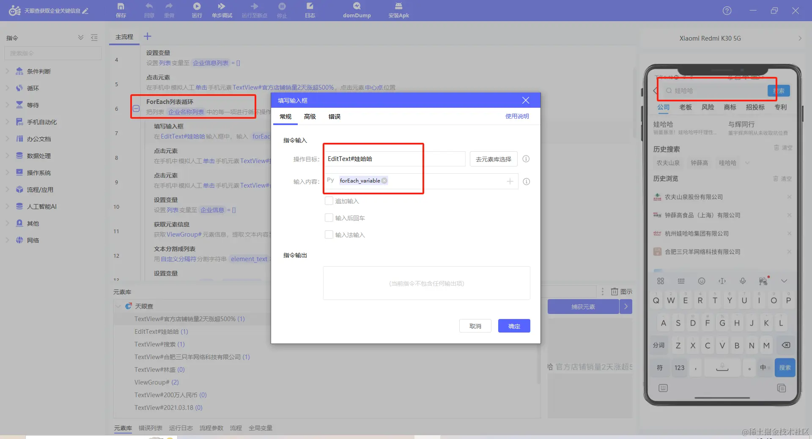
Task: Tap the blue 搜索 key on phone keyboard
Action: coord(785,368)
